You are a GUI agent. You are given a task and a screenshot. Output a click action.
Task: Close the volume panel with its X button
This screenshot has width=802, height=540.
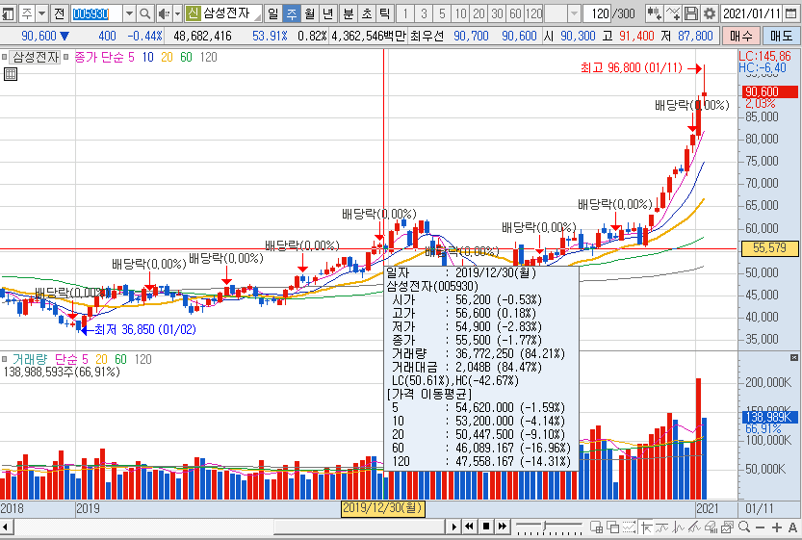(793, 357)
